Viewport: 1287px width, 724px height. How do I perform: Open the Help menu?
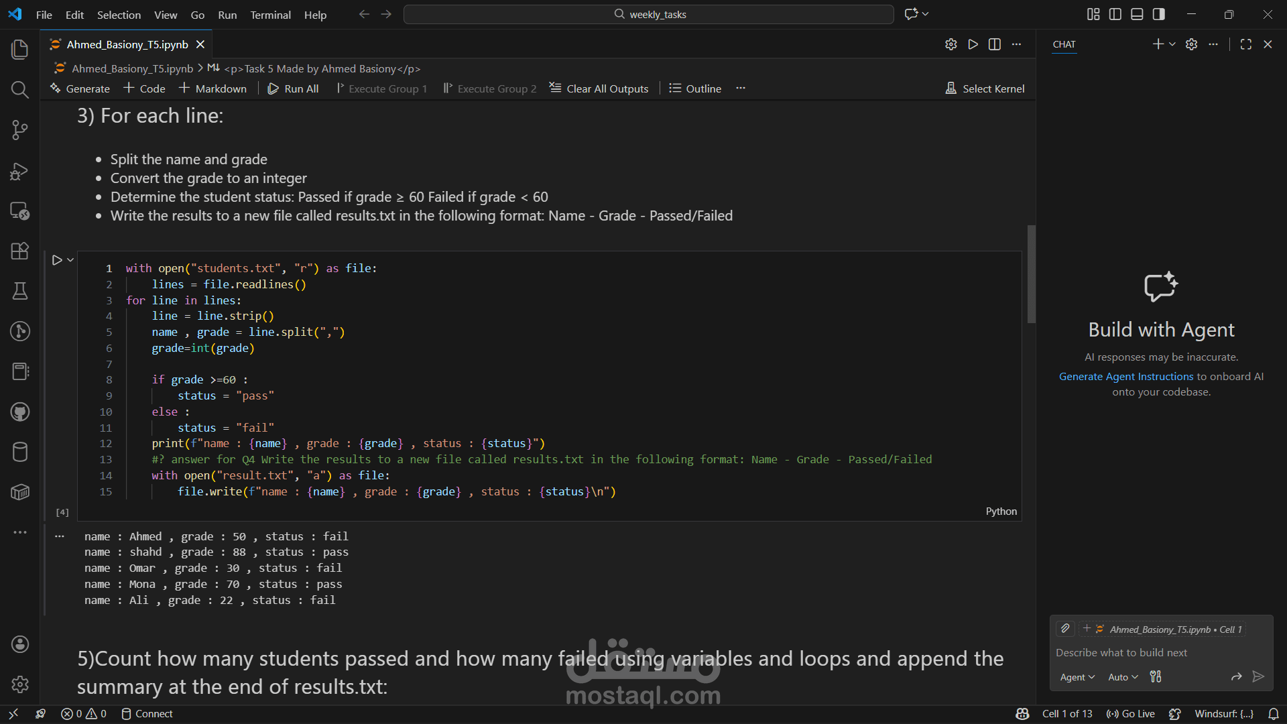315,15
